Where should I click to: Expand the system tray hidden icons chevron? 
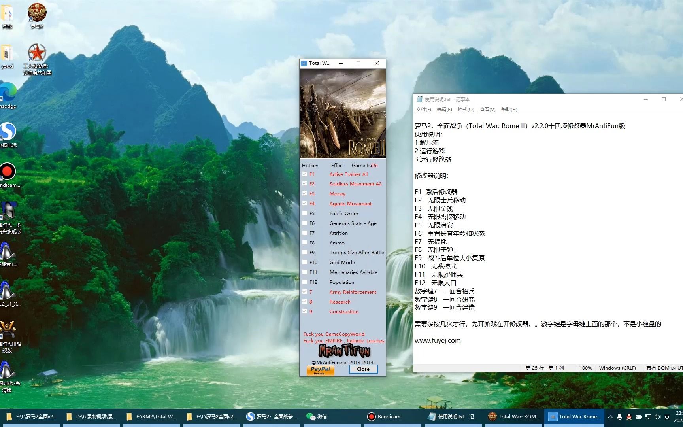pos(610,417)
